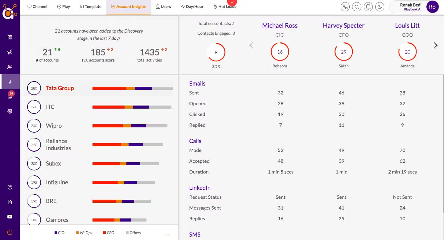Expand the red dropdown chevron at top
The image size is (444, 240).
click(x=232, y=2)
